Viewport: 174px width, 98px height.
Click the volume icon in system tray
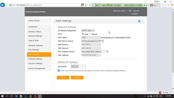(154, 96)
